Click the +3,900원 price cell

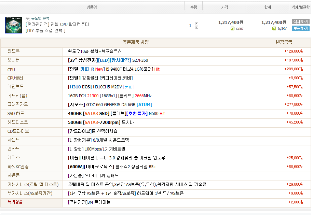(296, 78)
